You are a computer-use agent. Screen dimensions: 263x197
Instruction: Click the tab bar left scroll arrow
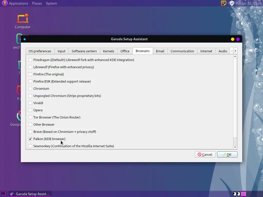click(x=232, y=51)
